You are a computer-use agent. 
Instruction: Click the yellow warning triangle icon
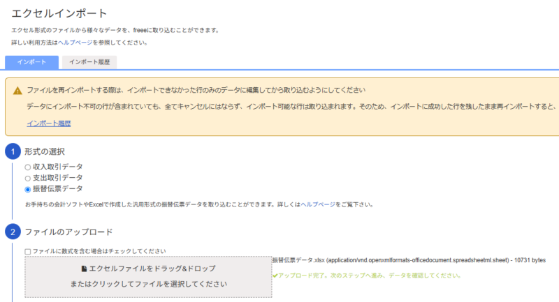(x=17, y=91)
